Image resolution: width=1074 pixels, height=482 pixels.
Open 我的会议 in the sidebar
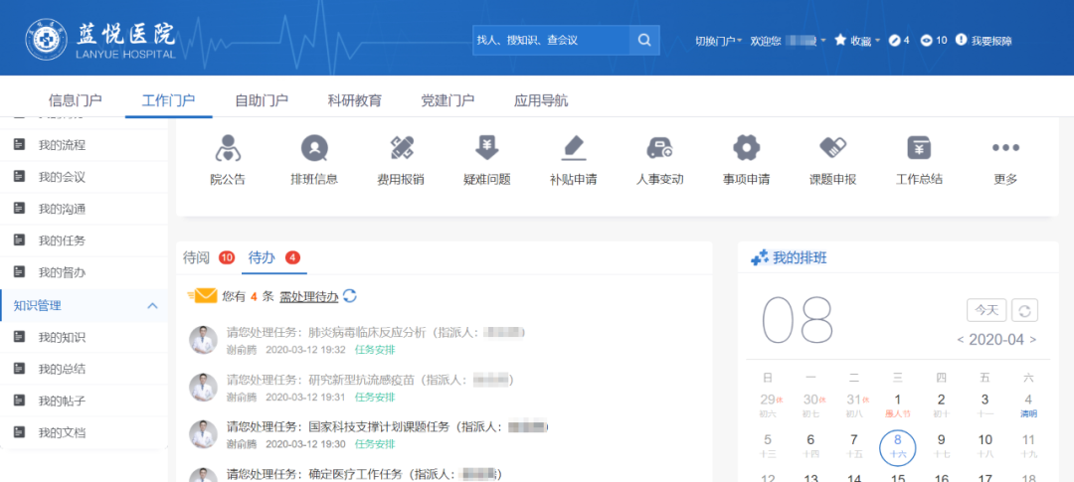coord(62,177)
